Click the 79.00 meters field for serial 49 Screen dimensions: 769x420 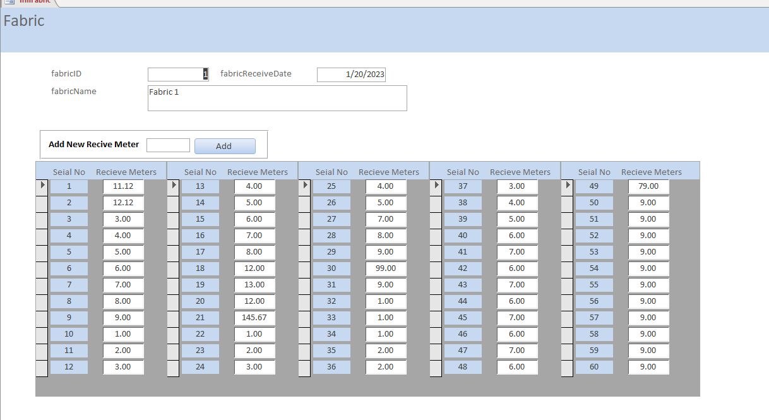coord(648,186)
